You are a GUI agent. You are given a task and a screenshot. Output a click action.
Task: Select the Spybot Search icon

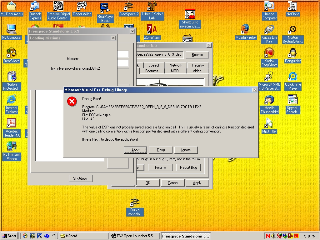(x=293, y=104)
